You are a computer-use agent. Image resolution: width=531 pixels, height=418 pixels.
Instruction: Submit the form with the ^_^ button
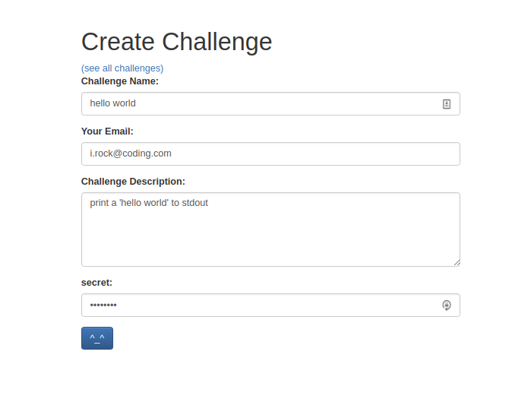pos(97,338)
